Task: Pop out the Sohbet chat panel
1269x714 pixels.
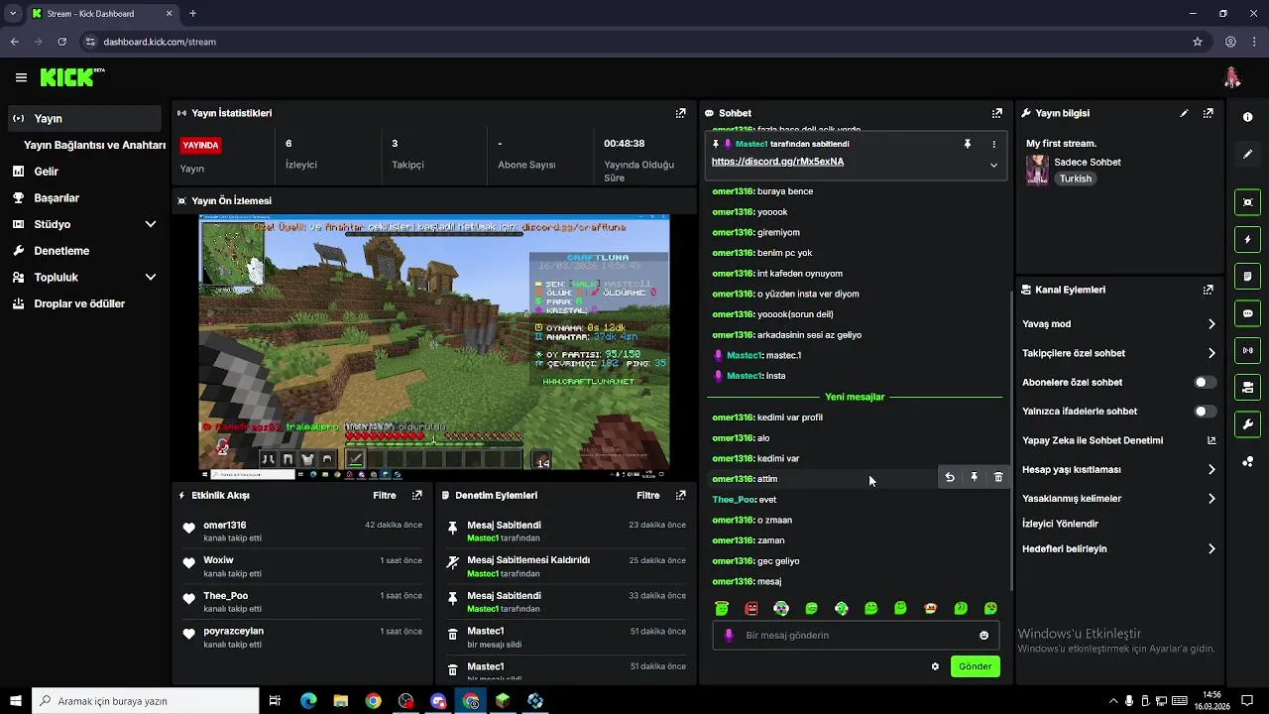Action: click(997, 113)
